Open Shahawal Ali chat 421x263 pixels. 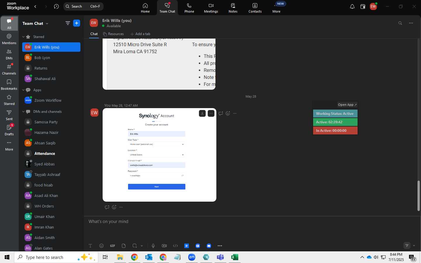click(x=51, y=79)
